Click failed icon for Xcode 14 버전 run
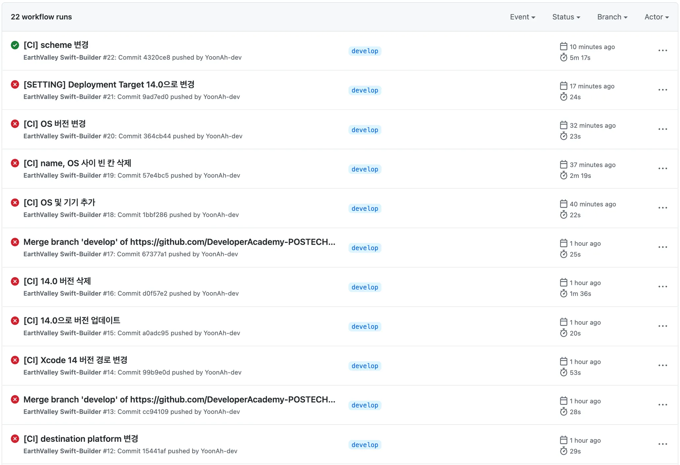The height and width of the screenshot is (465, 680). click(x=15, y=360)
